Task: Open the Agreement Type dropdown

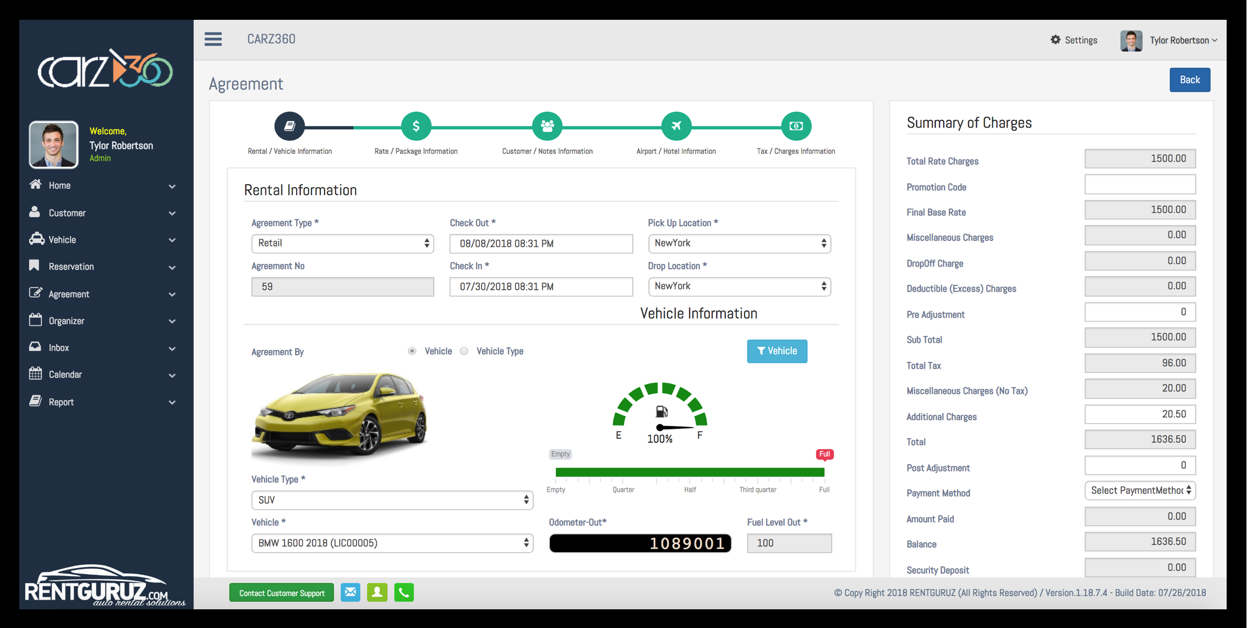Action: (342, 244)
